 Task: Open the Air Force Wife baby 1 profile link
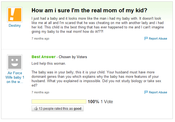point(15,77)
